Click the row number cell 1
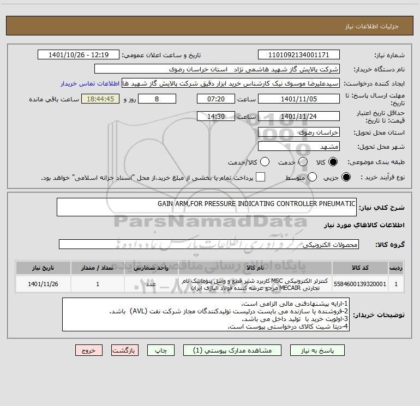 [x=396, y=284]
